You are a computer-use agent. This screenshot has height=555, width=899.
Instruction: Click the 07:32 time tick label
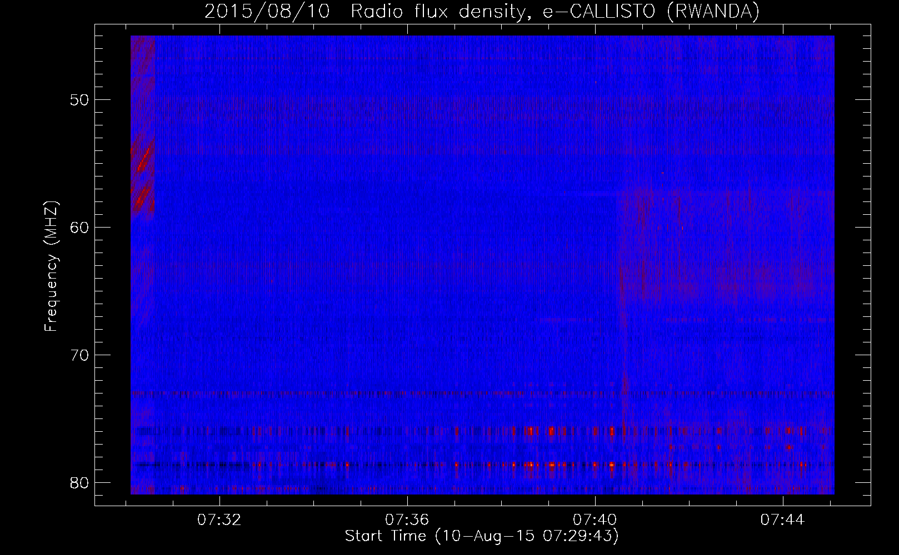[219, 520]
